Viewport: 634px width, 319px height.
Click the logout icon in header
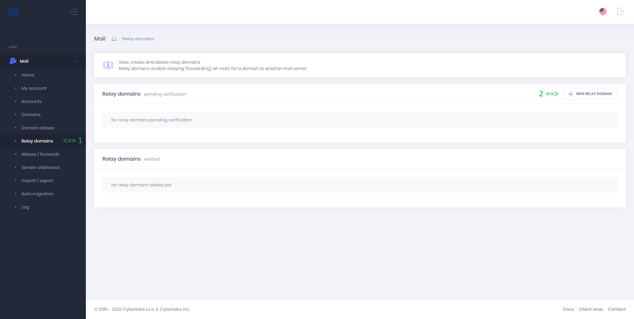pyautogui.click(x=620, y=12)
